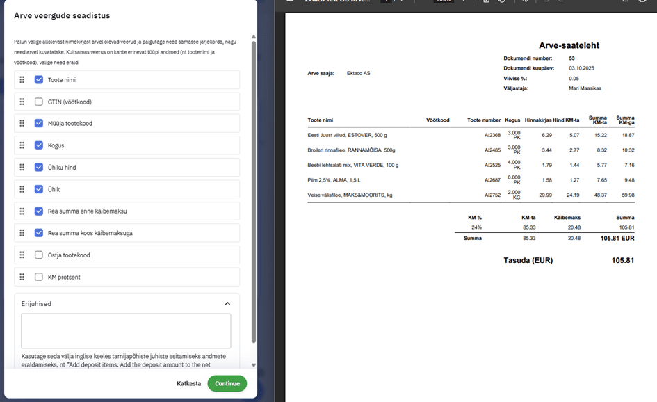This screenshot has width=657, height=402.
Task: Click the green Continue button
Action: click(227, 383)
